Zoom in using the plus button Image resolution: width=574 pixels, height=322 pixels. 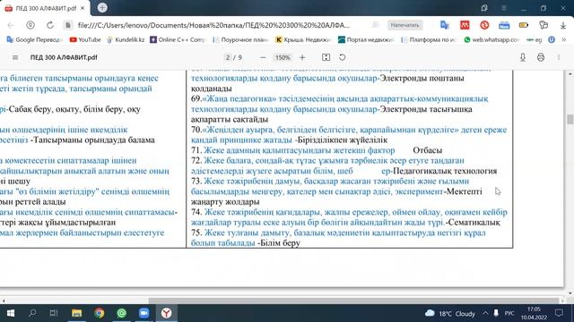302,57
